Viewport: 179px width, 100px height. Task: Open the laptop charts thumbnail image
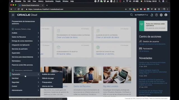tap(117, 75)
